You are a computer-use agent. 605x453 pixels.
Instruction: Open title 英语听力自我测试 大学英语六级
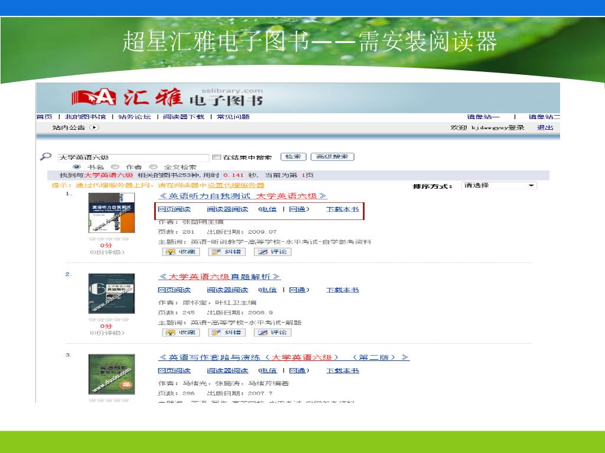tap(243, 196)
